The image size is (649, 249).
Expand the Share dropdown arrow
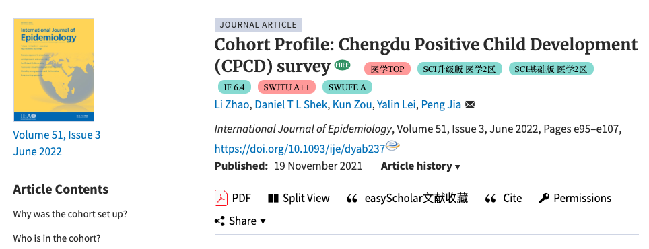pos(263,222)
